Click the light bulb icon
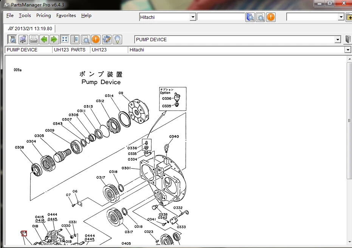The width and height of the screenshot is (352, 248). click(x=117, y=39)
